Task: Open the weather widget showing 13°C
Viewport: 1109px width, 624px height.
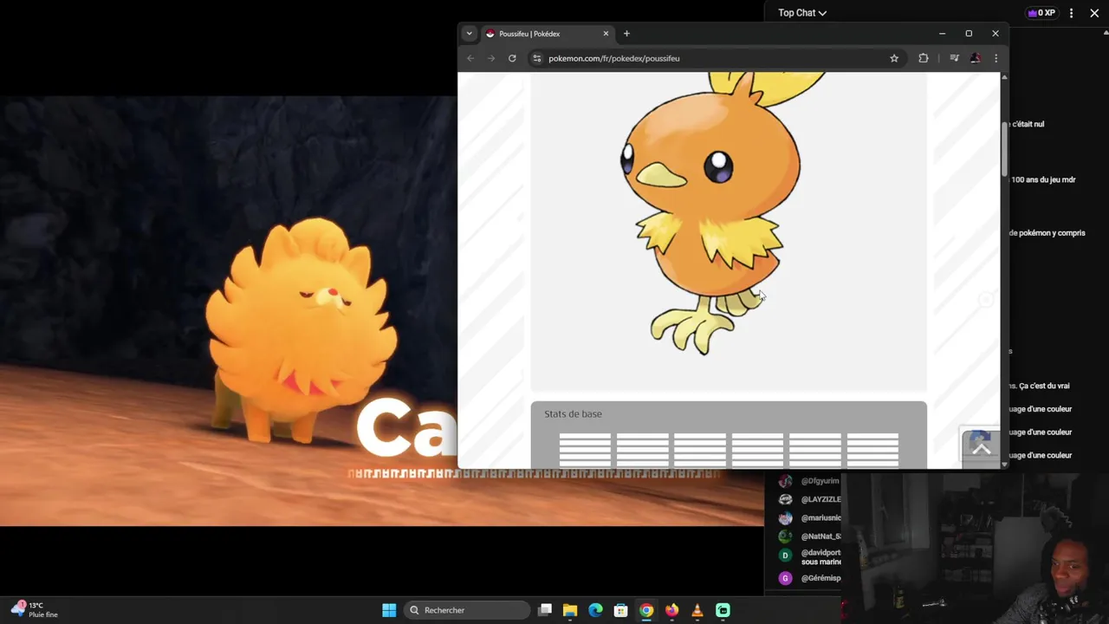Action: (35, 610)
